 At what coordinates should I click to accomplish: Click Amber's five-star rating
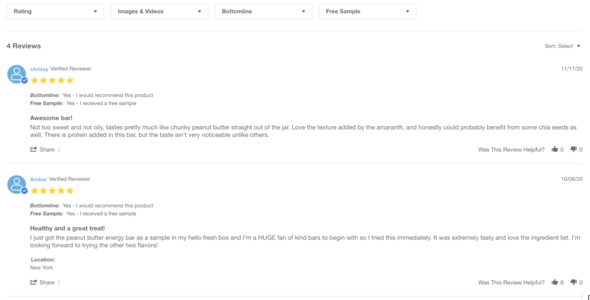tap(52, 190)
